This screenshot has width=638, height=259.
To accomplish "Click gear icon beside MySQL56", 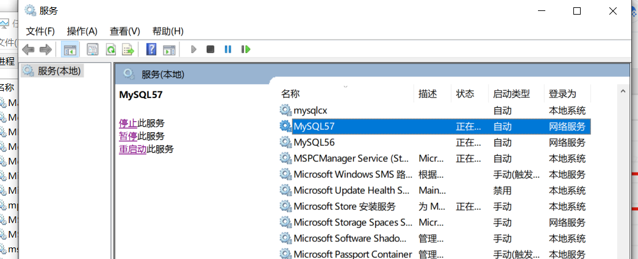I will pos(285,143).
